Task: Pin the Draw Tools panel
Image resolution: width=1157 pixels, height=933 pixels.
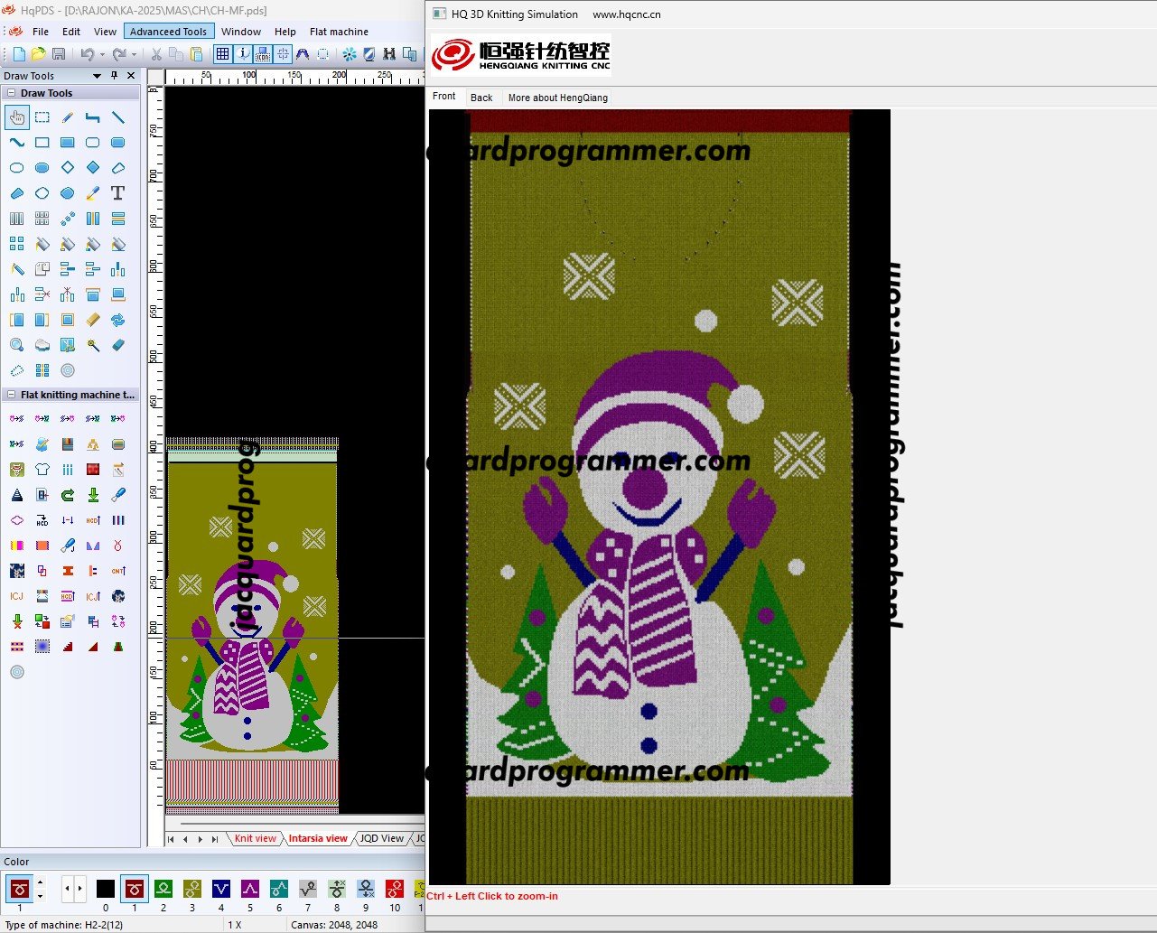Action: (114, 76)
